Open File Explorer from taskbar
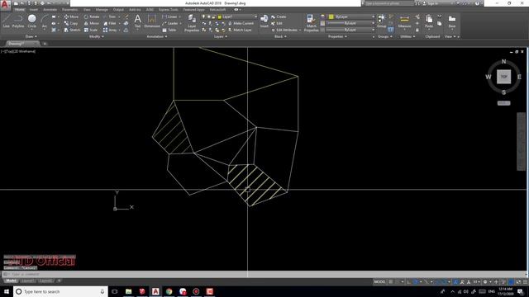529x297 pixels. click(129, 291)
